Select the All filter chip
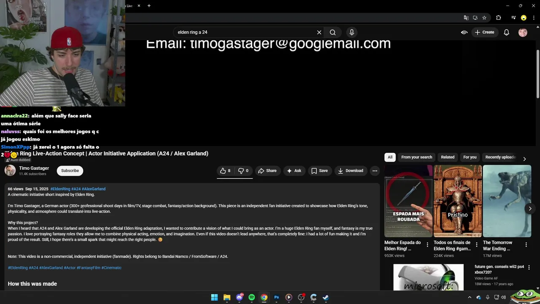The width and height of the screenshot is (540, 304). (x=390, y=157)
